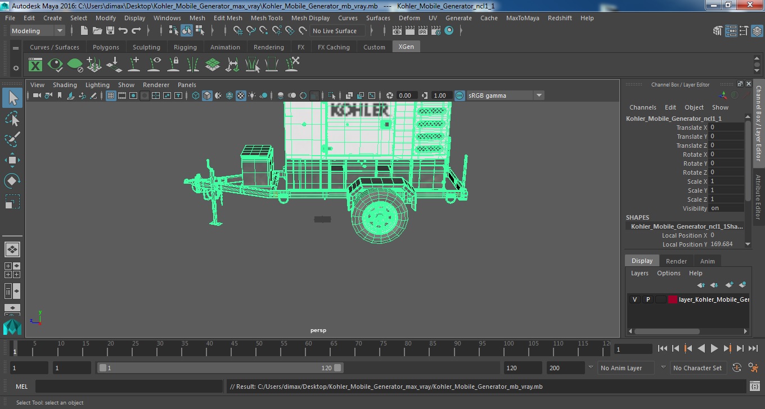The height and width of the screenshot is (409, 765).
Task: Choose the Paint selection brush tool
Action: [12, 139]
